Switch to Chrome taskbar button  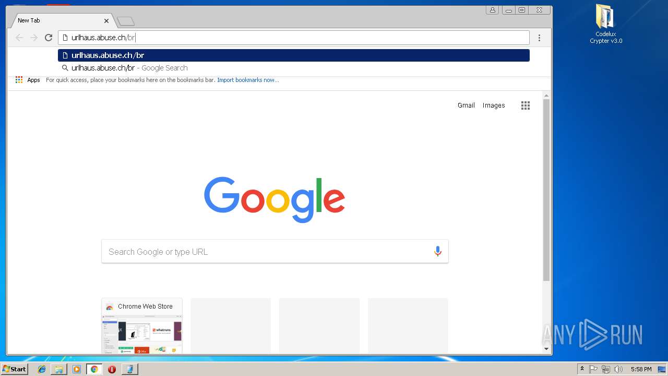coord(94,369)
